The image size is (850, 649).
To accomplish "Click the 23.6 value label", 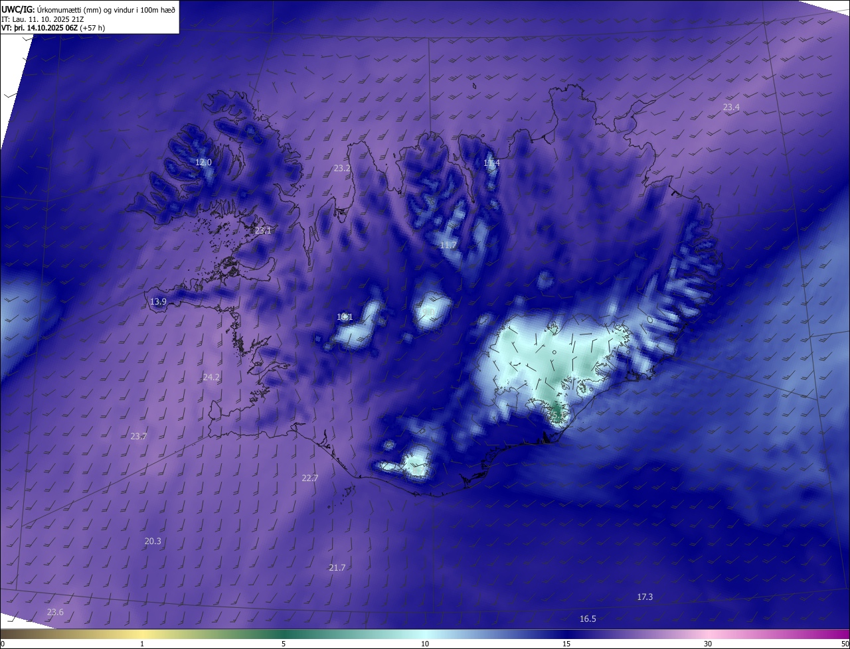I will (55, 613).
